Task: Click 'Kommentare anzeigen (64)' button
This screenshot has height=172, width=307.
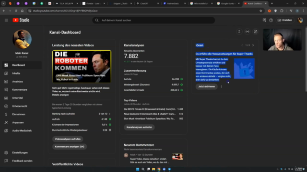Action: pyautogui.click(x=70, y=147)
